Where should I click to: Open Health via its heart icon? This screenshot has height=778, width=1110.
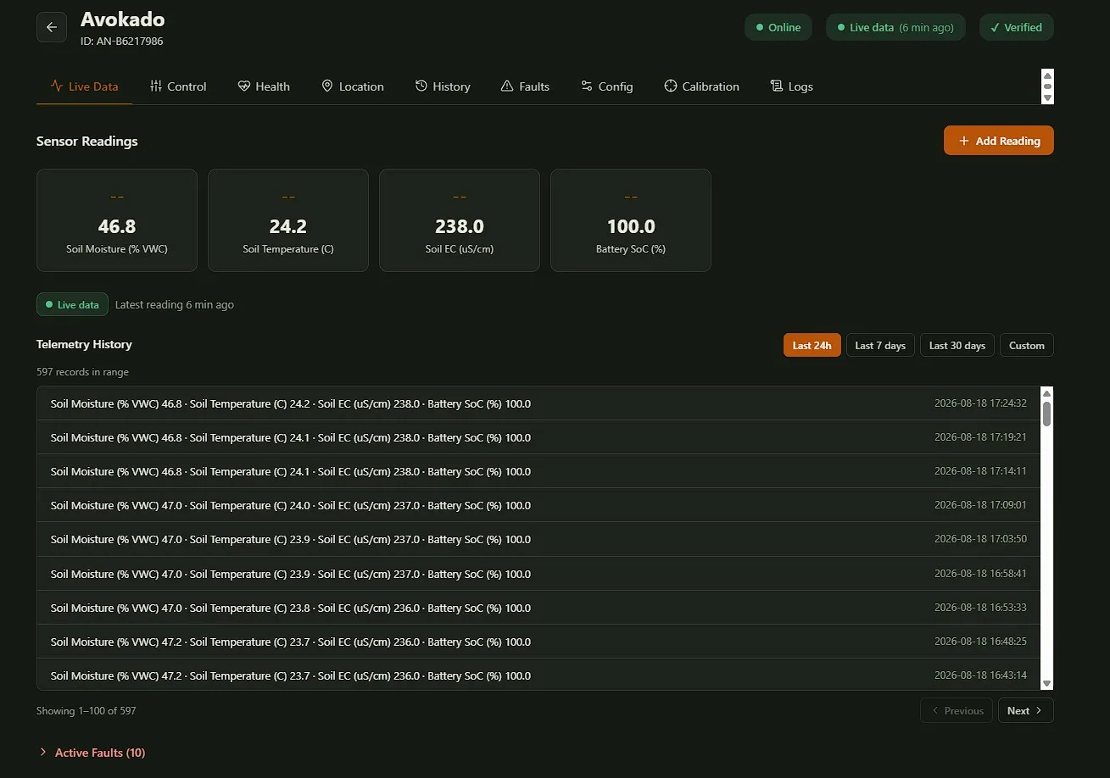point(244,86)
